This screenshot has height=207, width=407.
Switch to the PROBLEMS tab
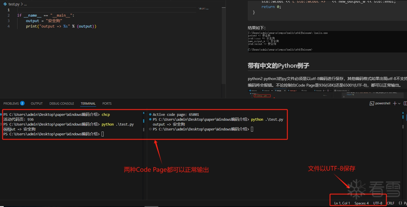(x=11, y=103)
